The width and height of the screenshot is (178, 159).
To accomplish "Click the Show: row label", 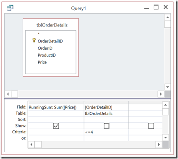I will coord(21,126).
